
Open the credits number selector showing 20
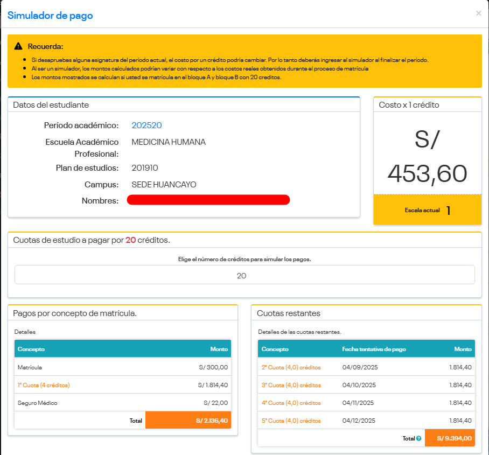point(244,275)
